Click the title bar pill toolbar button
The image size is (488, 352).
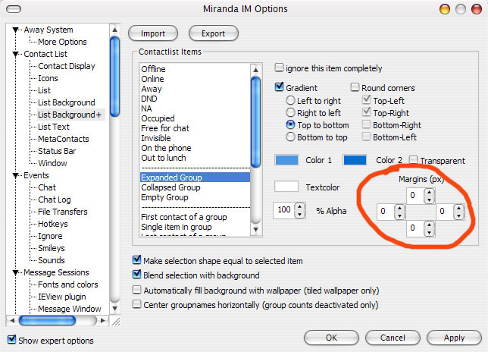coord(14,9)
